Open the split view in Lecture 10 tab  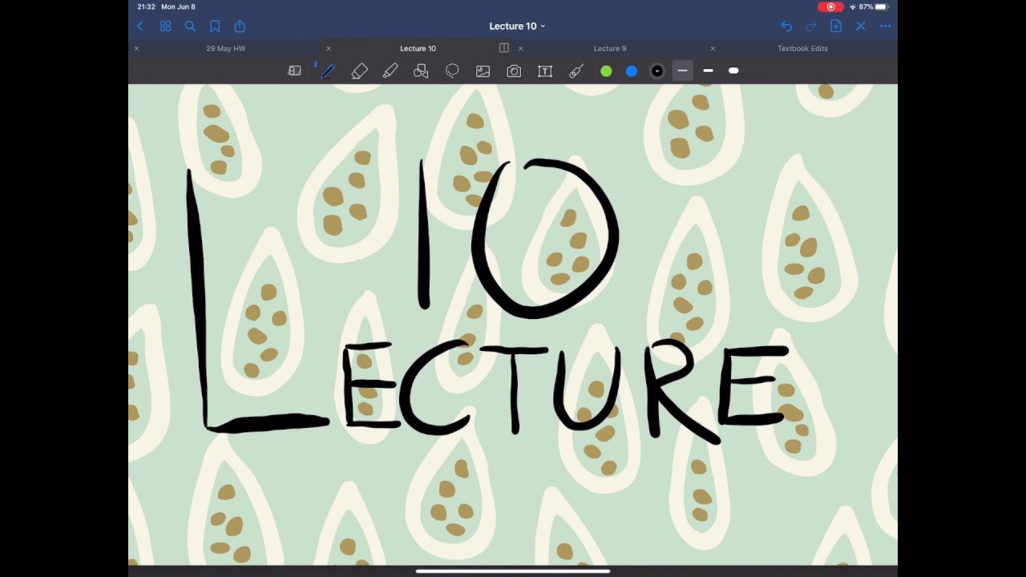(x=504, y=48)
